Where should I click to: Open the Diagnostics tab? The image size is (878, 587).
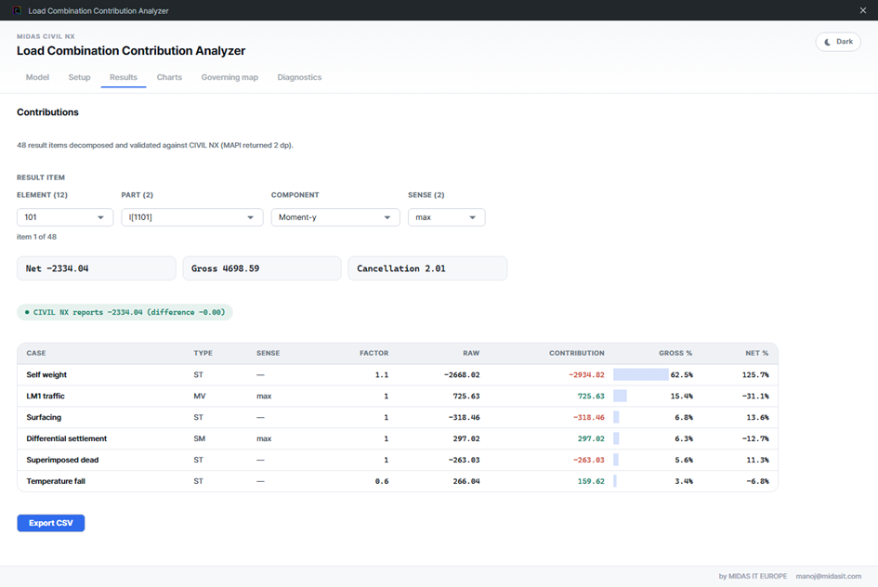(x=299, y=77)
